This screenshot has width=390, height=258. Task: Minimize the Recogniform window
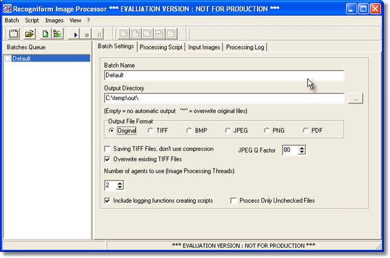[x=351, y=9]
